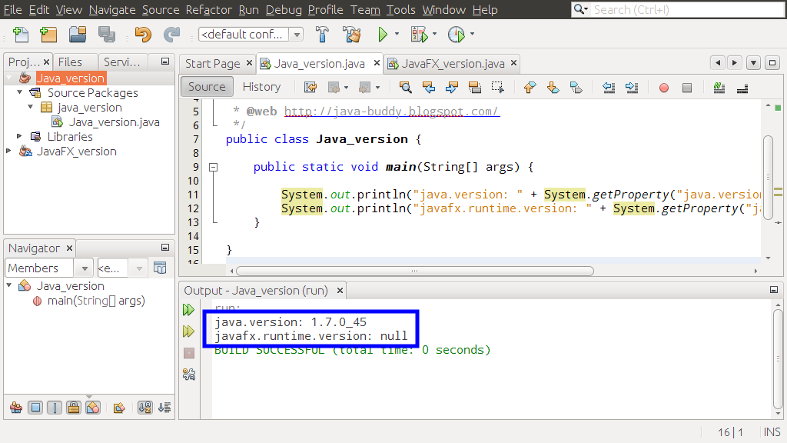The width and height of the screenshot is (787, 443).
Task: Click the Find Next Occurrence icon
Action: pyautogui.click(x=452, y=88)
